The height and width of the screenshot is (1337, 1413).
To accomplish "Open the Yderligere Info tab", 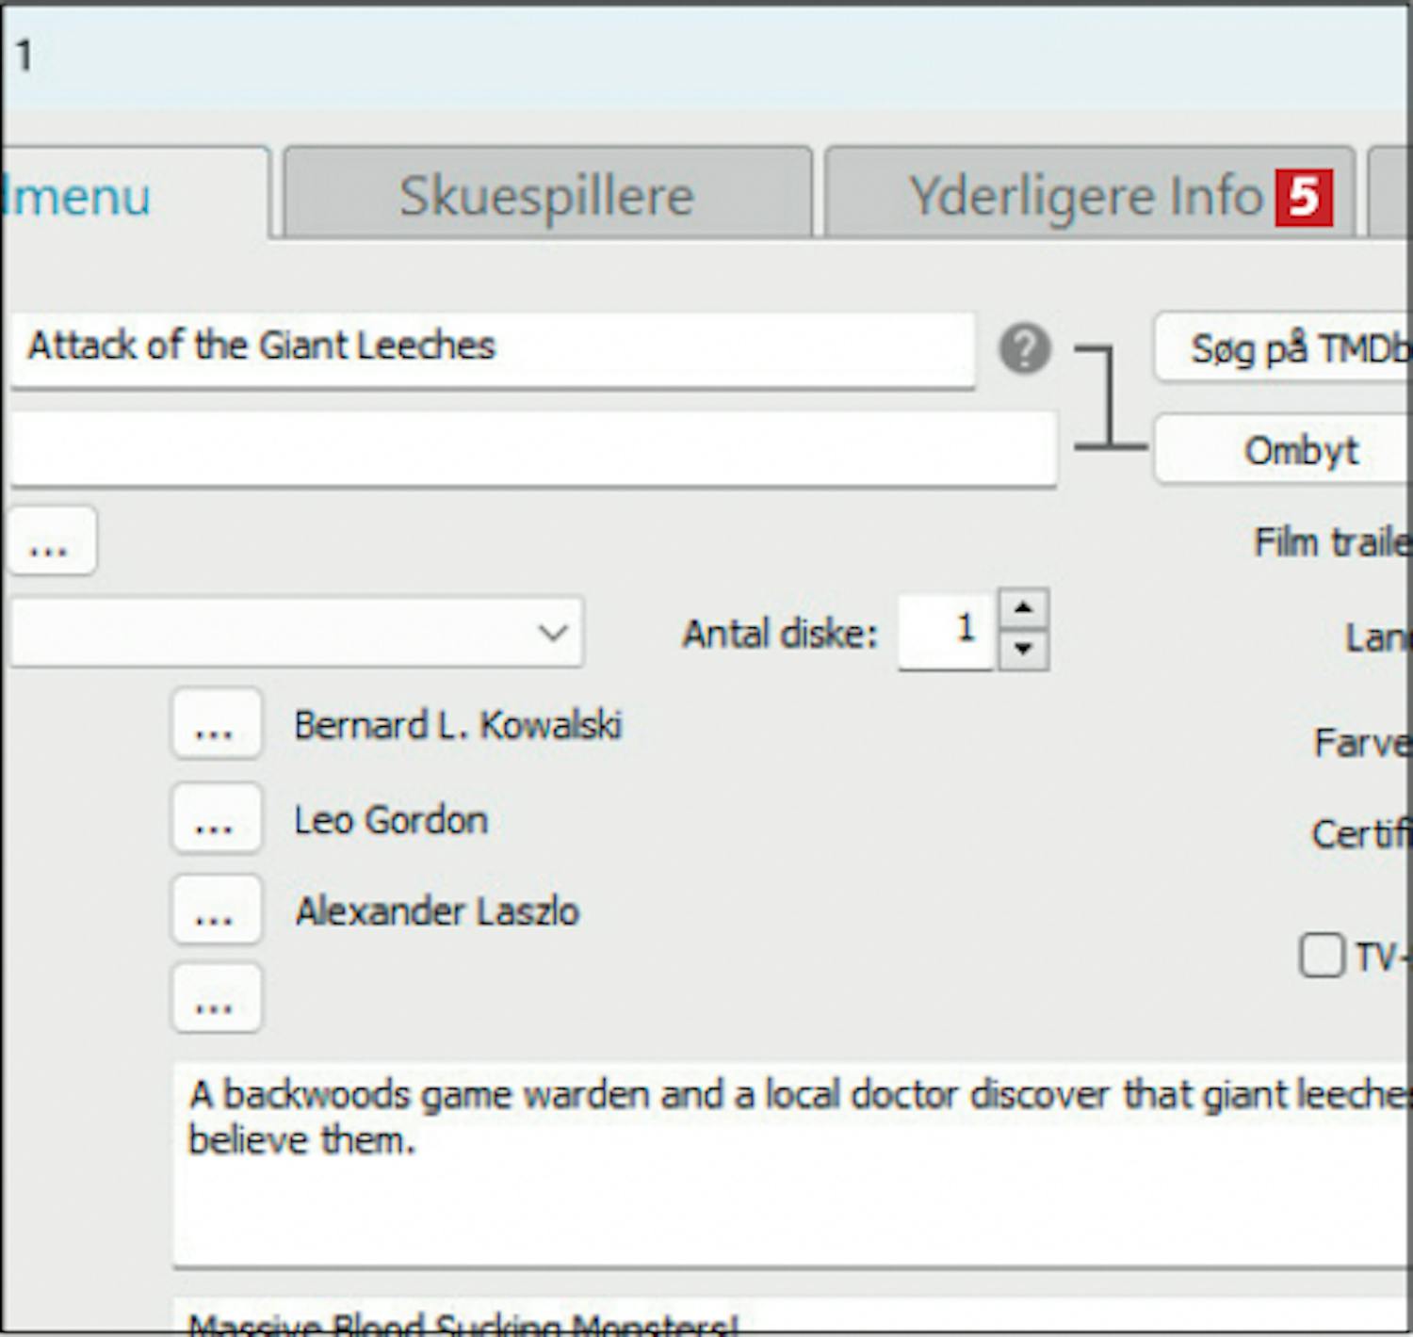I will pyautogui.click(x=1090, y=193).
